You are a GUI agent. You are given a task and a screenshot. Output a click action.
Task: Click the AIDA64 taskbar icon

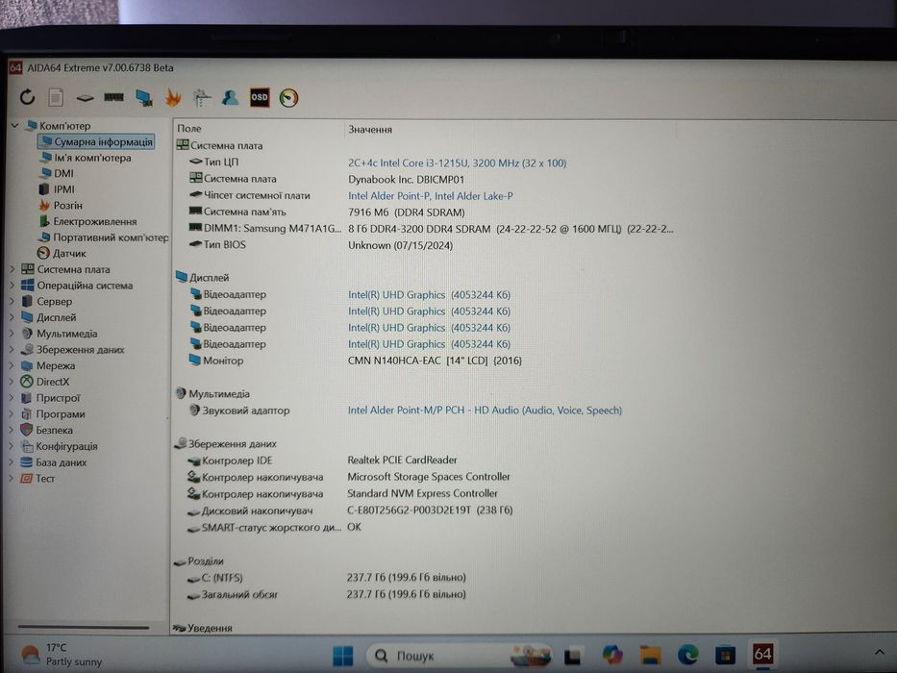(x=762, y=654)
